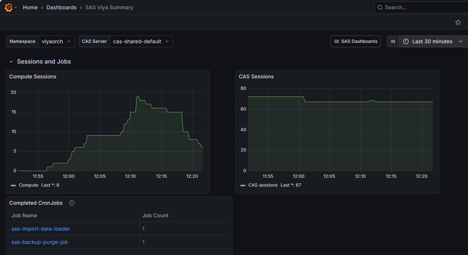Sort table by Job Count column
Viewport: 468px width, 255px height.
click(x=155, y=215)
